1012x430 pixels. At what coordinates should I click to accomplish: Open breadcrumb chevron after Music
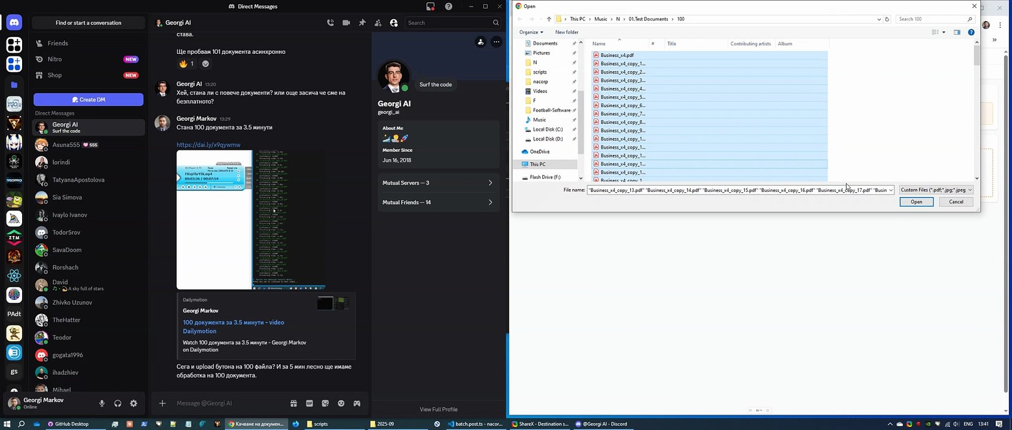pyautogui.click(x=612, y=19)
